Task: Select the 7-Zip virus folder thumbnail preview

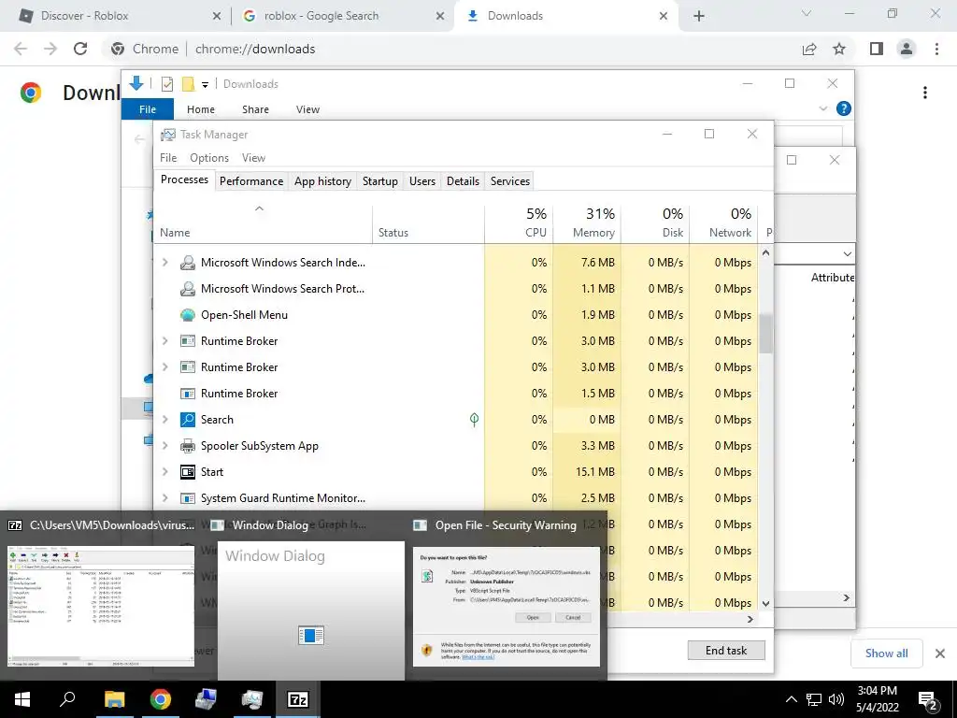Action: (101, 606)
